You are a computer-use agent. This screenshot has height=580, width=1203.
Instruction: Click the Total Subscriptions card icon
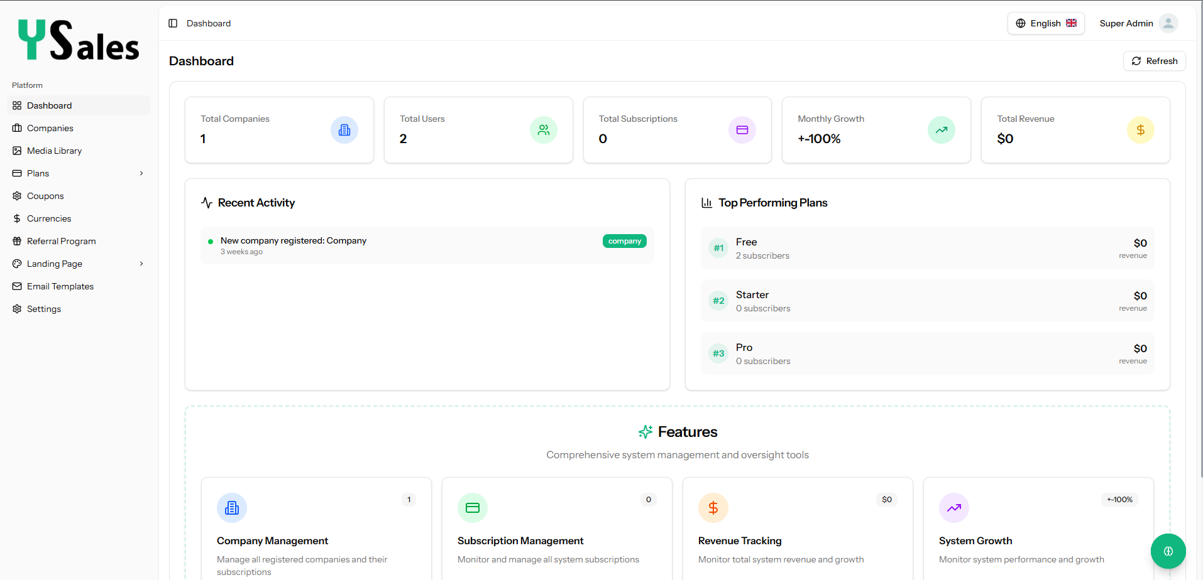pyautogui.click(x=742, y=130)
